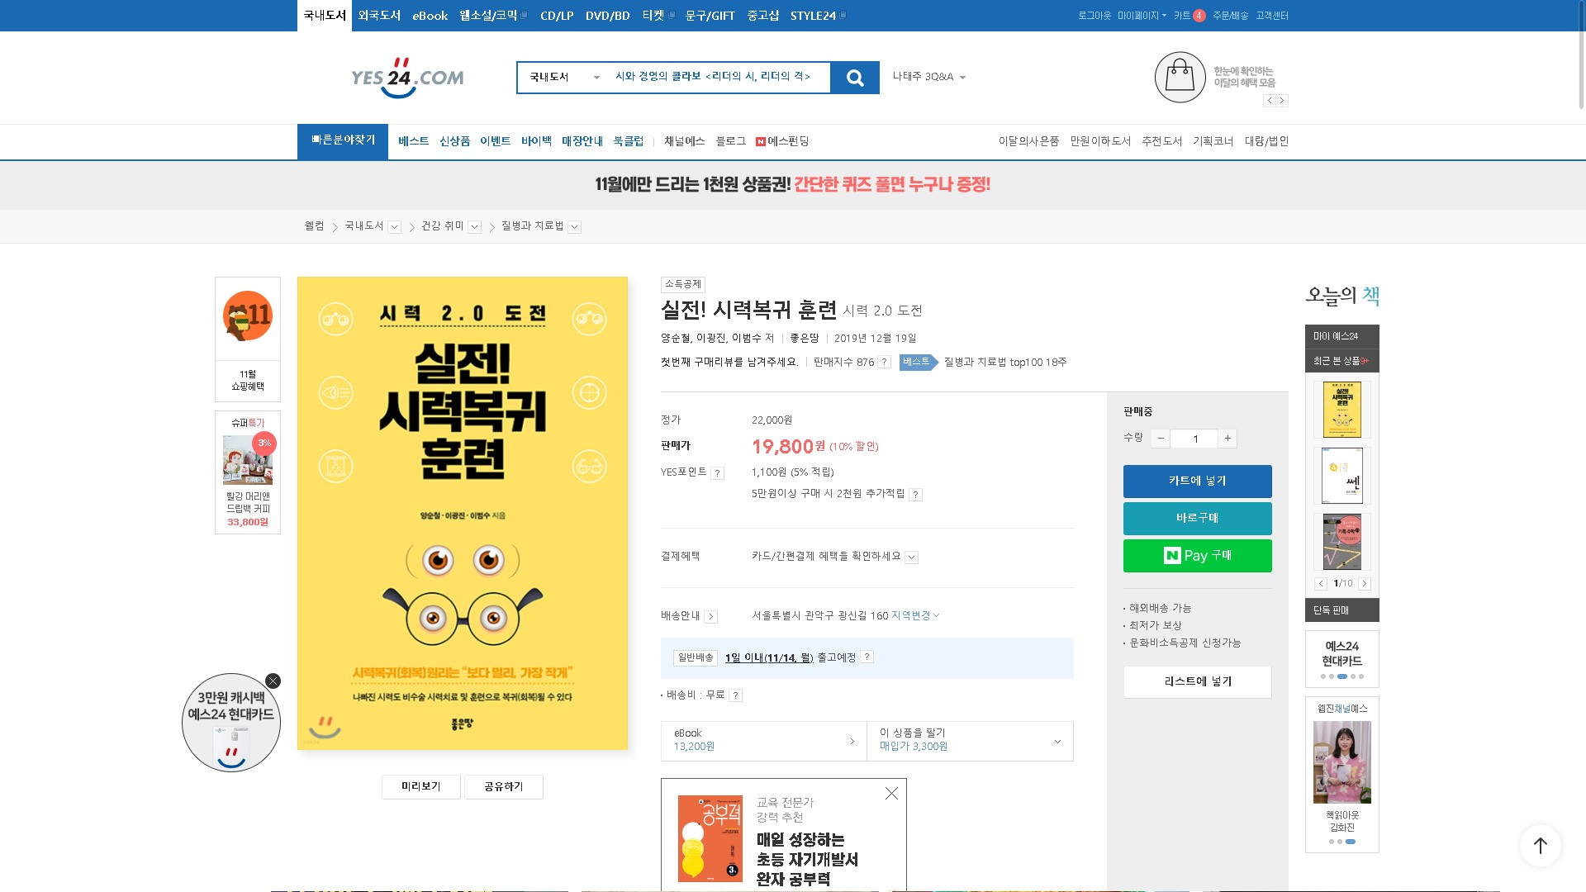
Task: Click the quantity input field
Action: 1195,439
